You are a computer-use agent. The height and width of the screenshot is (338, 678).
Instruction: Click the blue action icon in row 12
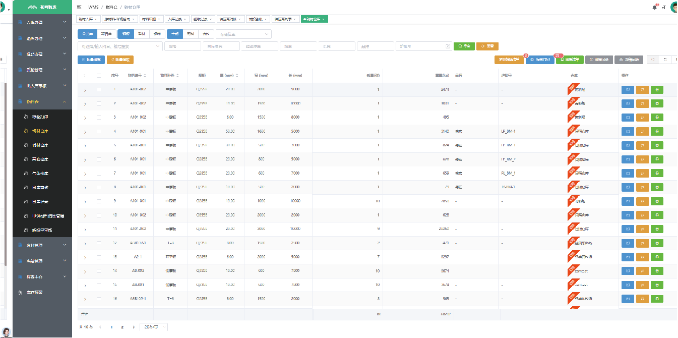point(628,243)
